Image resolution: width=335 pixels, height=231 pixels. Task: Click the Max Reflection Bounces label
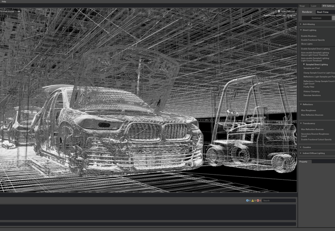click(312, 115)
